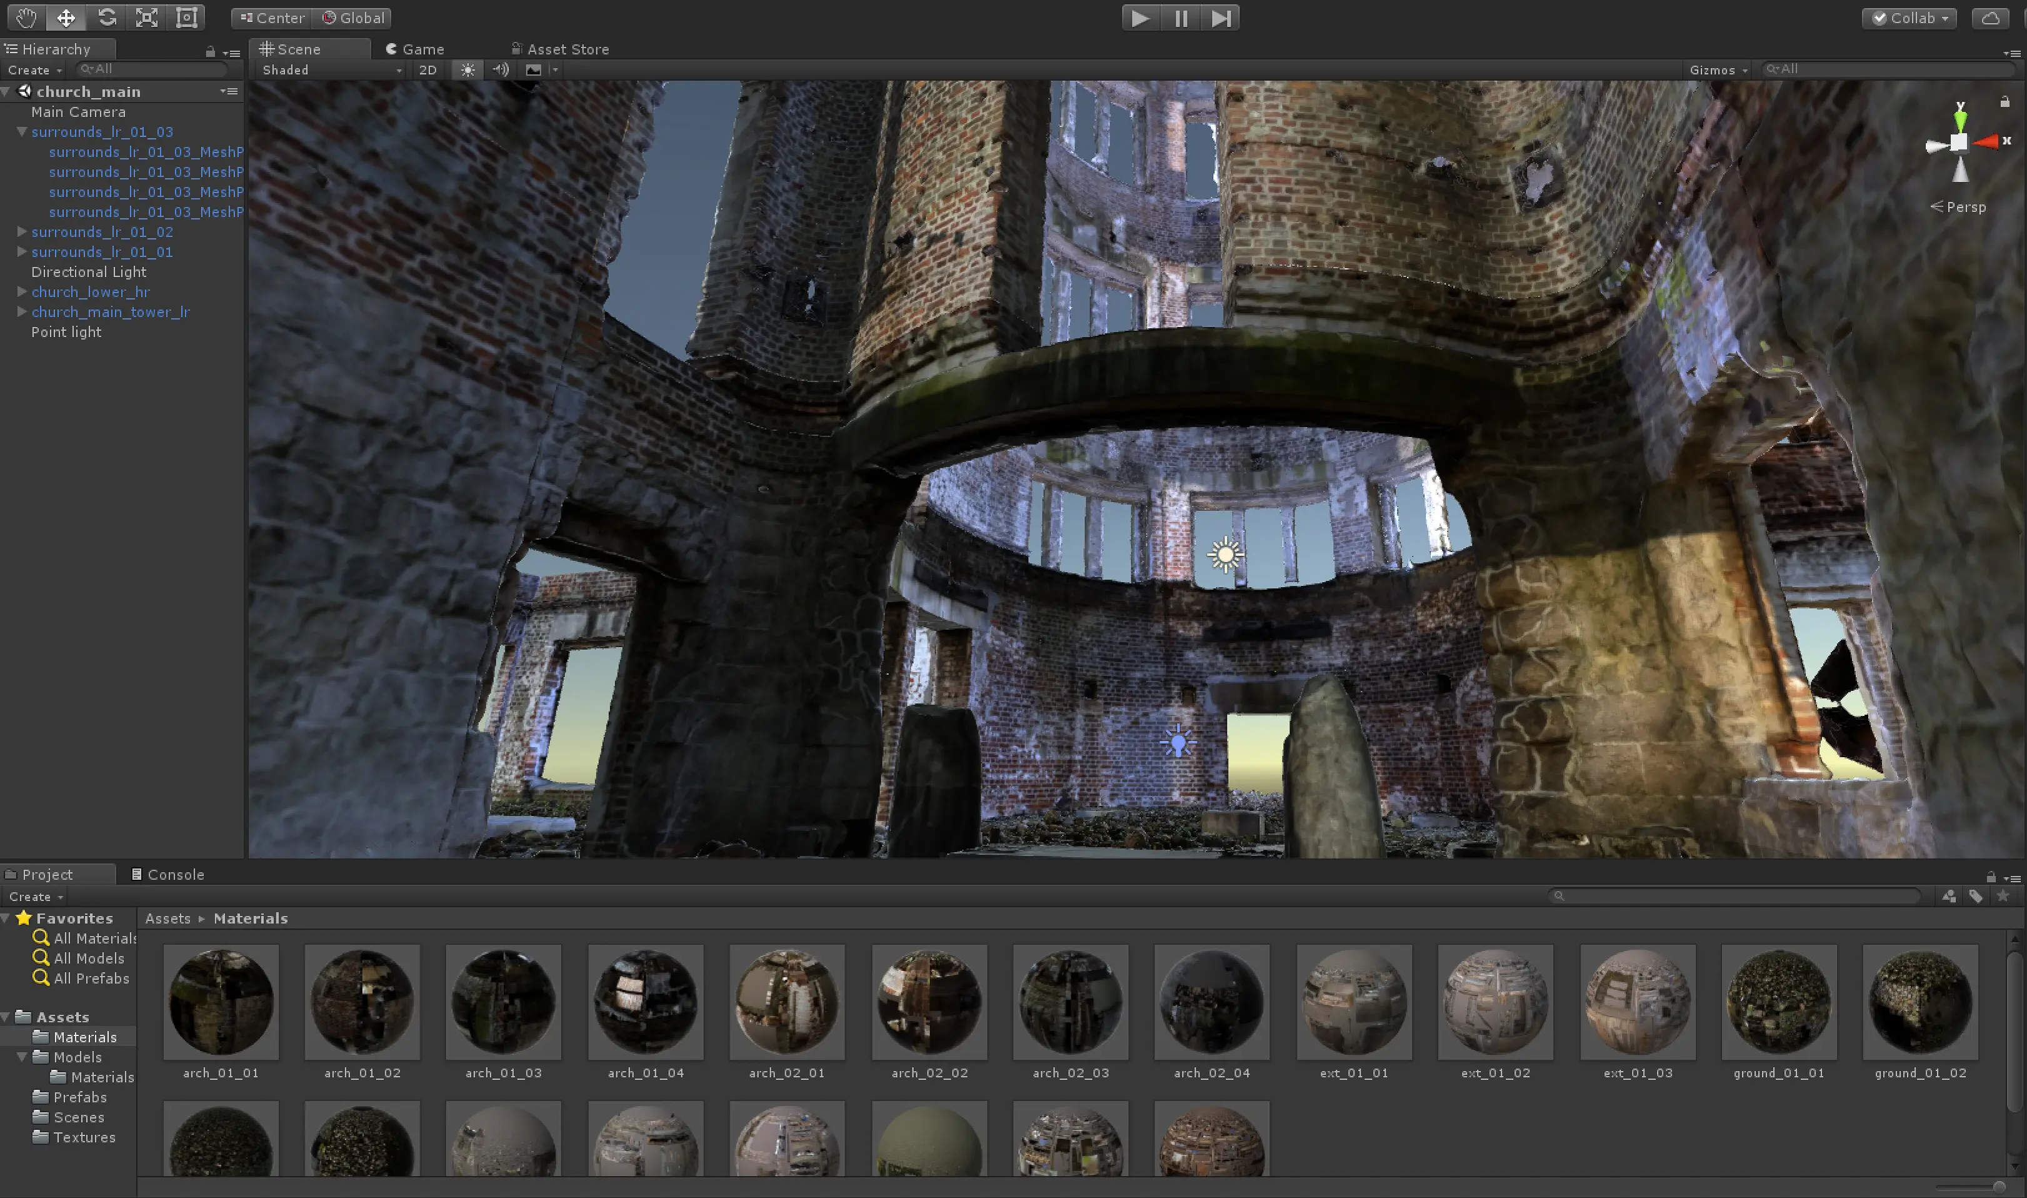Select the Scale tool
2027x1198 pixels.
147,18
